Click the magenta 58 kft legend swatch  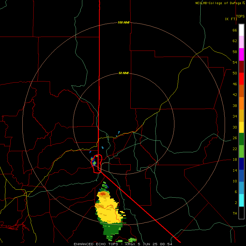(x=241, y=54)
